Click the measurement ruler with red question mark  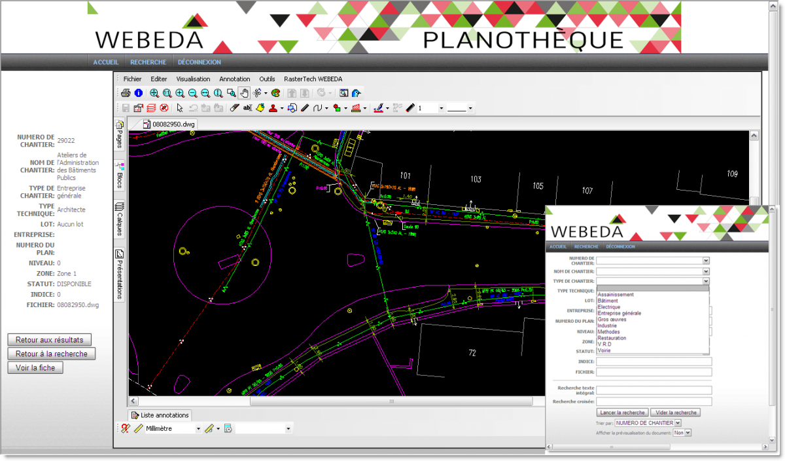pyautogui.click(x=126, y=428)
